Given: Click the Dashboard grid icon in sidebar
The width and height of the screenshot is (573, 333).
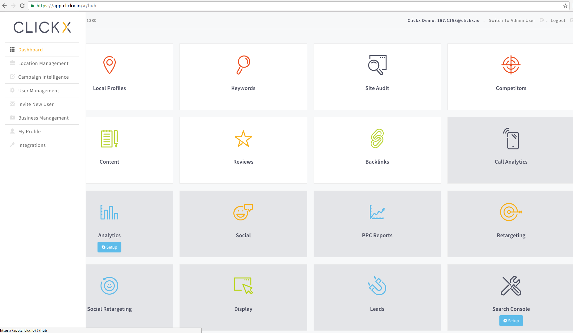Looking at the screenshot, I should coord(12,49).
